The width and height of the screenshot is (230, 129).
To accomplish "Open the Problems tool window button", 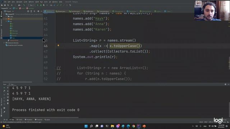I will click(x=28, y=120).
